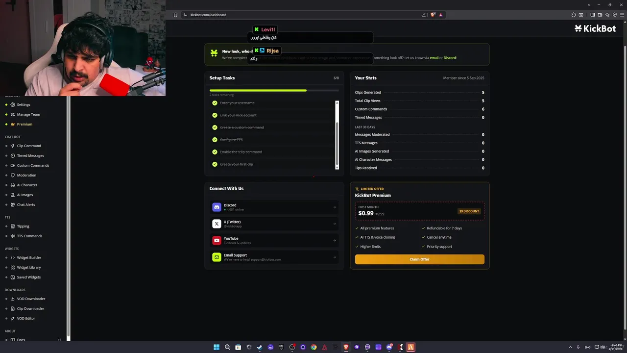Open Manage Team icon in sidebar
The height and width of the screenshot is (353, 627).
(x=13, y=114)
